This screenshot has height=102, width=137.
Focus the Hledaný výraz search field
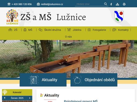click(x=89, y=4)
